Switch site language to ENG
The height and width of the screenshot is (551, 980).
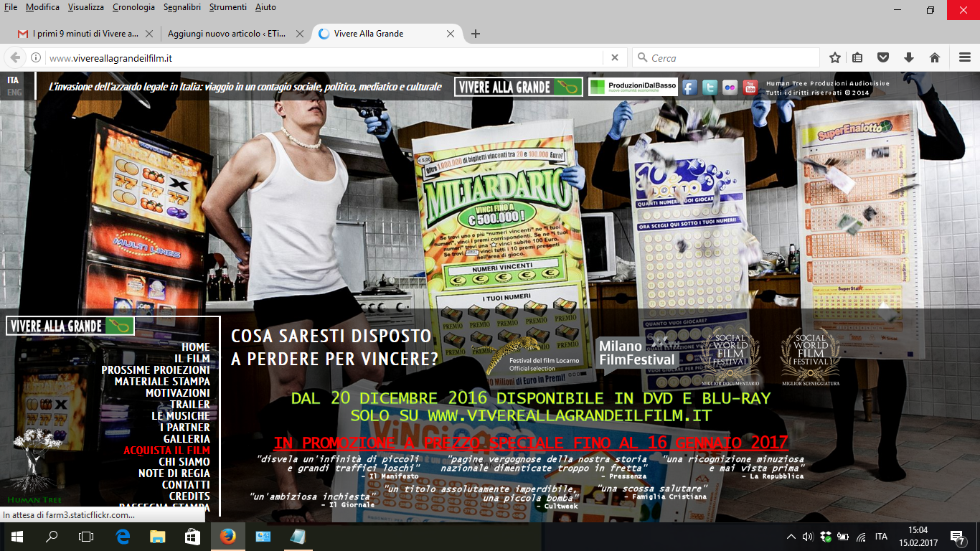tap(14, 93)
